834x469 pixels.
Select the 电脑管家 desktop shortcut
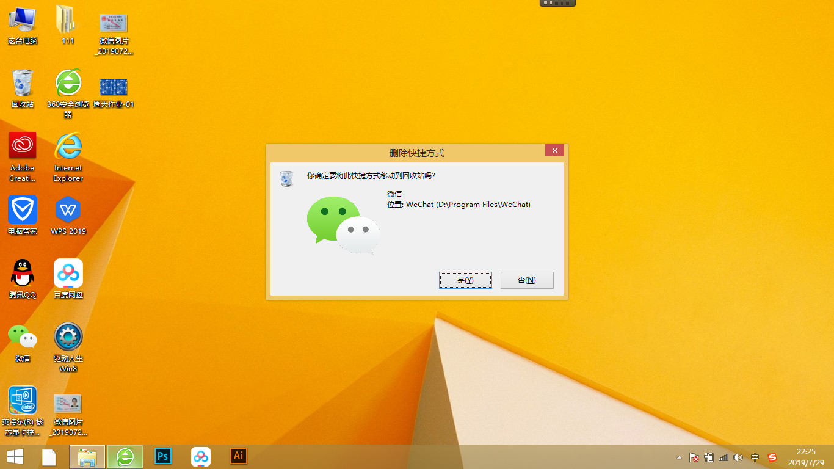pos(23,216)
